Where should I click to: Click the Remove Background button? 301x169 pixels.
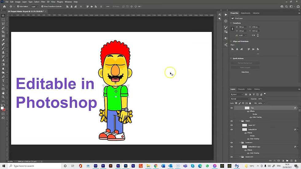tap(245, 63)
